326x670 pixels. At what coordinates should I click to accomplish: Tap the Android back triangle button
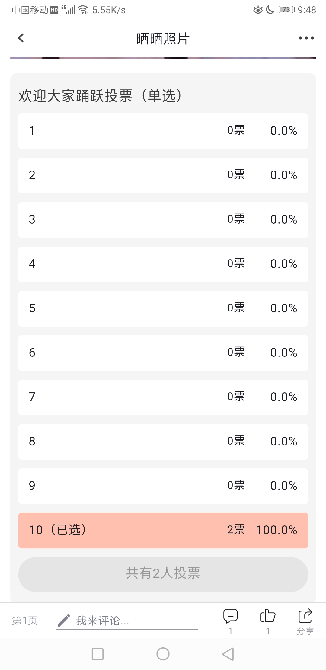[228, 654]
